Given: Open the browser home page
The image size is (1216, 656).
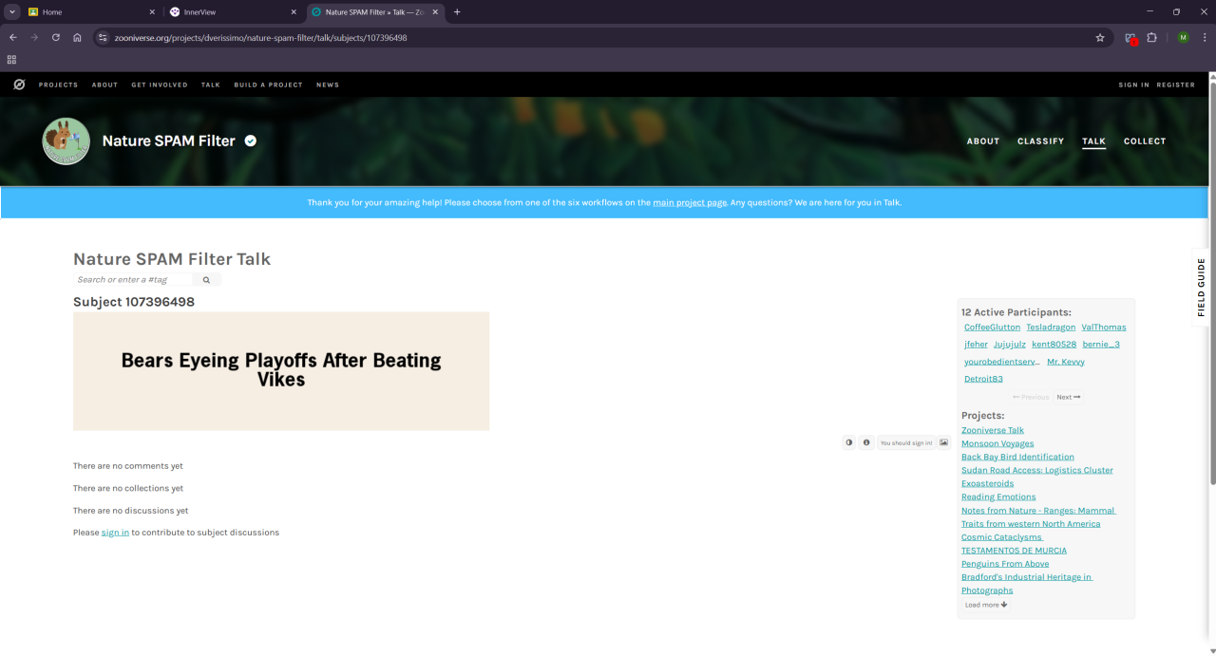Looking at the screenshot, I should [77, 38].
